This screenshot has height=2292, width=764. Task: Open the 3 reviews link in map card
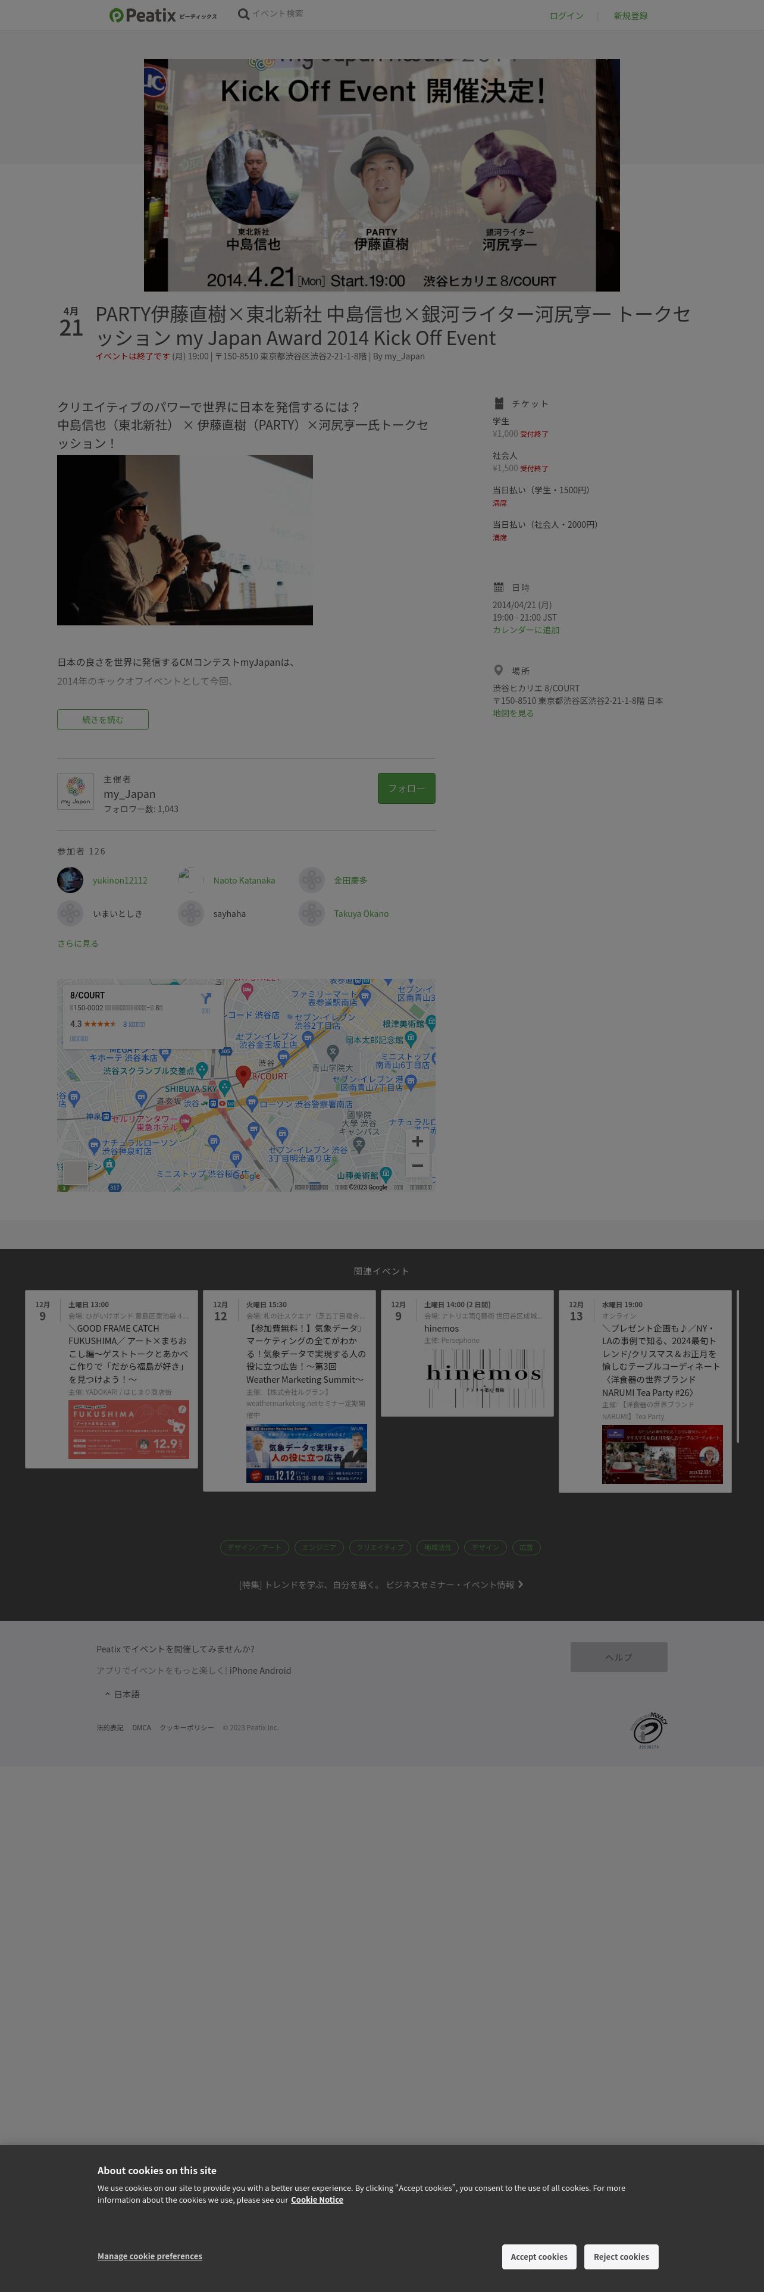click(133, 1024)
